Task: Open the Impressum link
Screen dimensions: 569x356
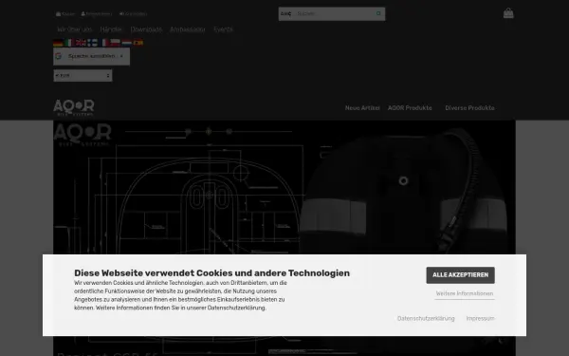Action: pos(481,319)
